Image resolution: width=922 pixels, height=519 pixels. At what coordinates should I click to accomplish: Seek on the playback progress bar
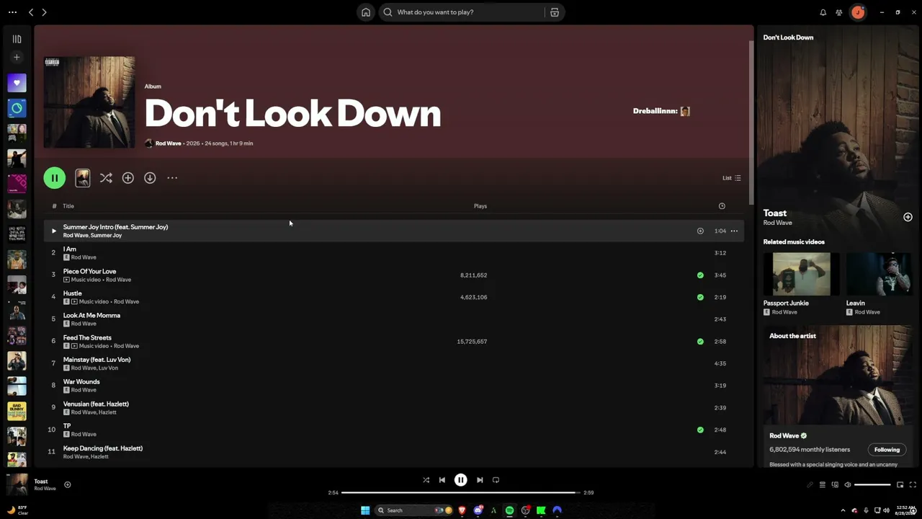tap(461, 493)
